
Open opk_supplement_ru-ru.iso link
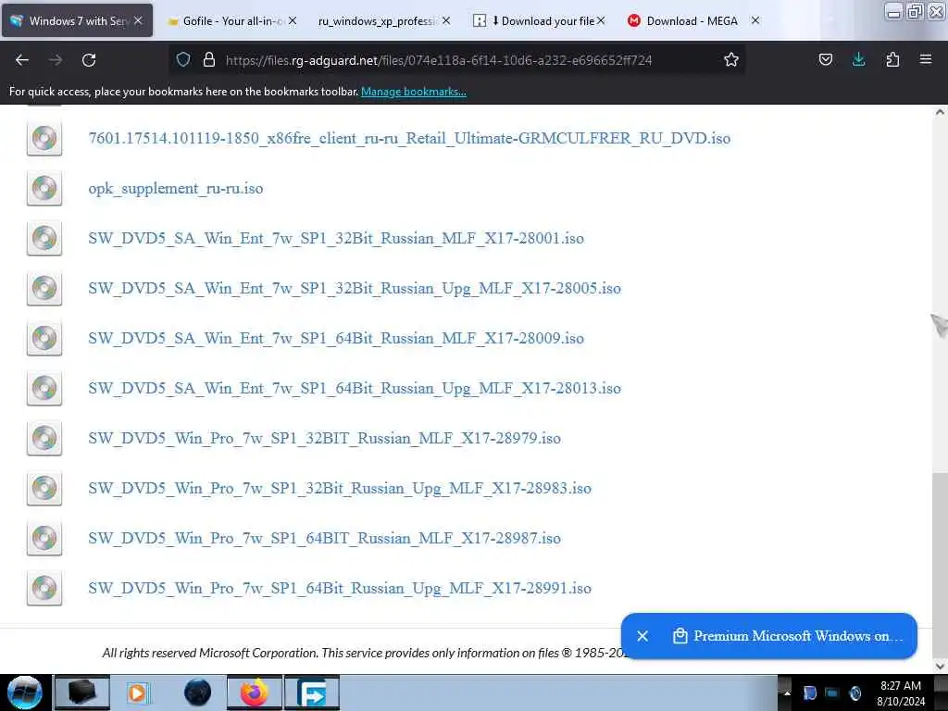click(x=175, y=189)
